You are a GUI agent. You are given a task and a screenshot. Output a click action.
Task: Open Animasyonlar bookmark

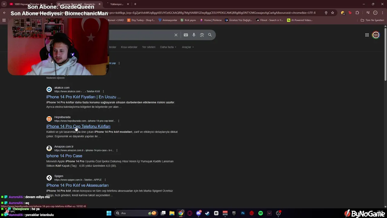[x=168, y=20]
